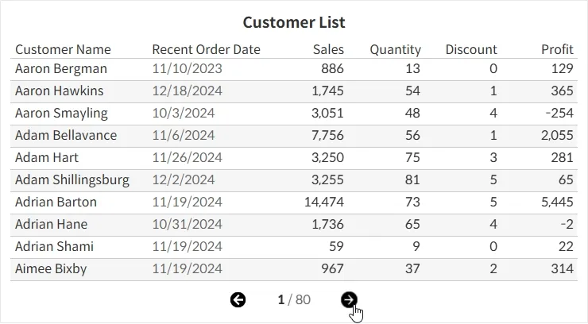The height and width of the screenshot is (324, 588).
Task: Click on Adam Shillingsburg's name
Action: click(72, 180)
